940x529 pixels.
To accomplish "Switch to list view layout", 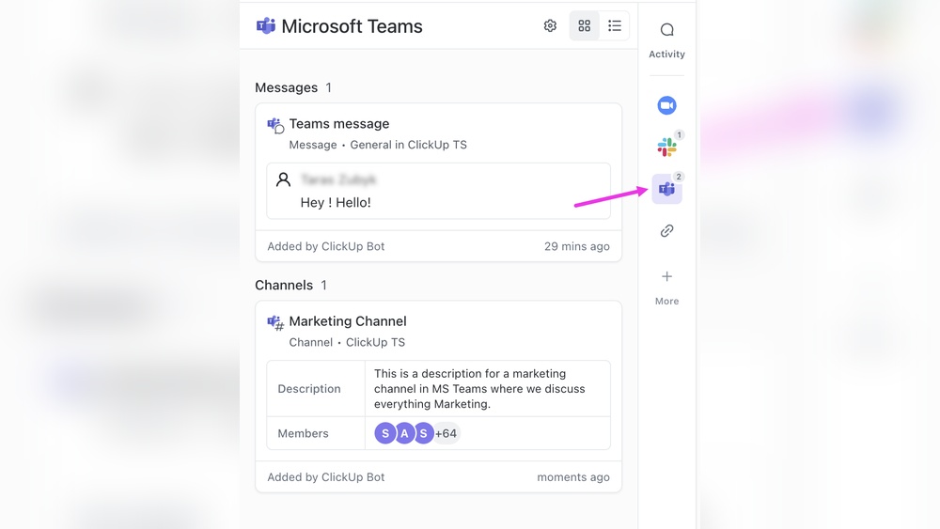I will 615,25.
